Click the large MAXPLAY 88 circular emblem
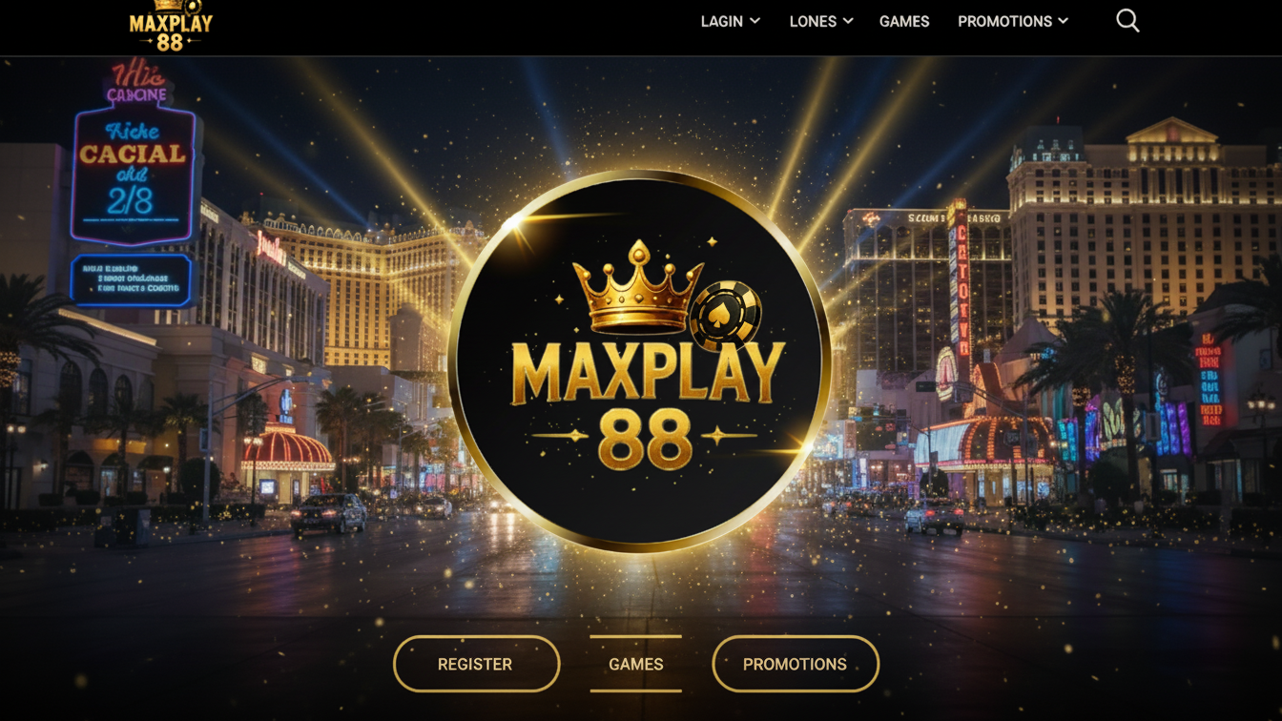This screenshot has height=721, width=1282. point(639,361)
